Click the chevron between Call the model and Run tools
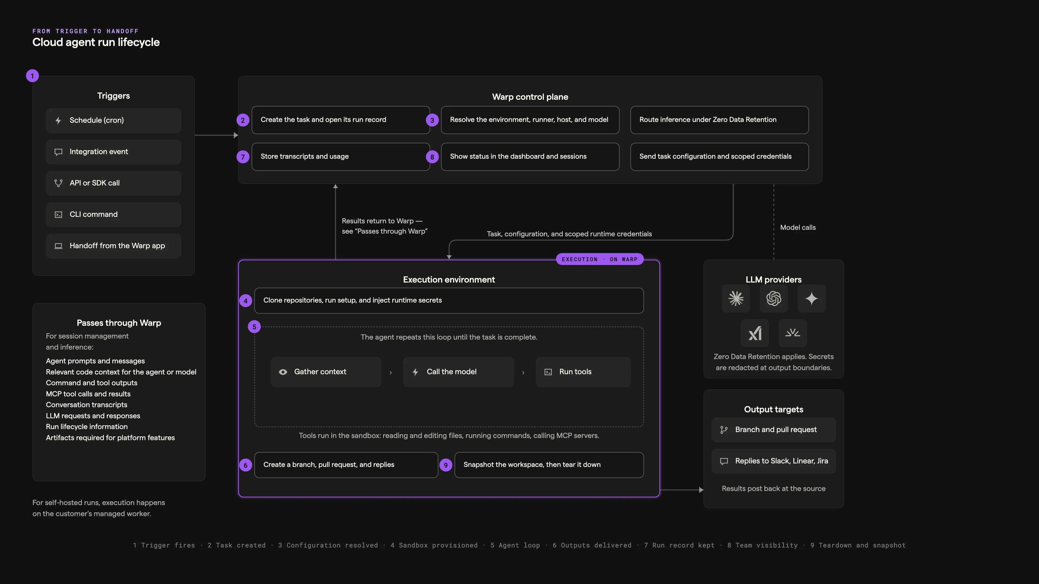 point(523,373)
